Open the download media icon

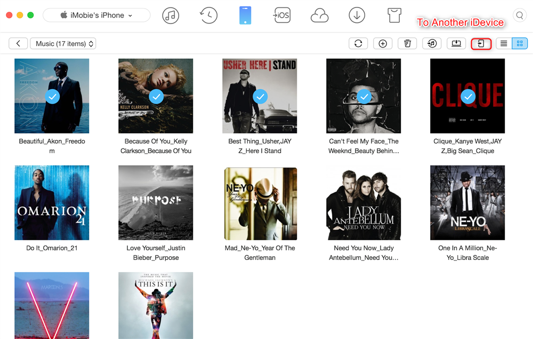[x=357, y=15]
